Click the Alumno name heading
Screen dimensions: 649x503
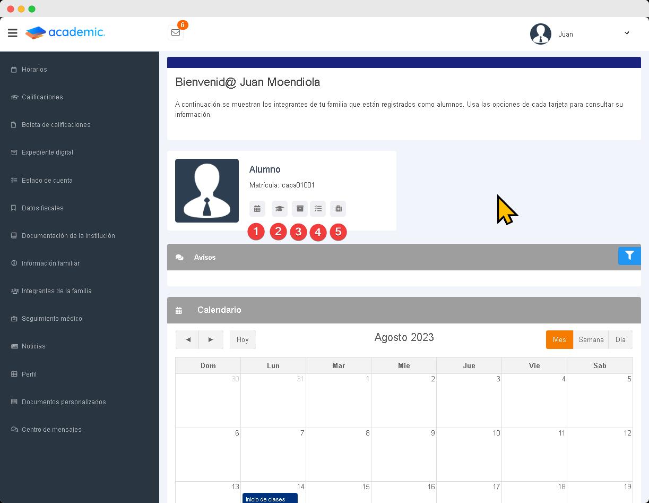point(265,169)
